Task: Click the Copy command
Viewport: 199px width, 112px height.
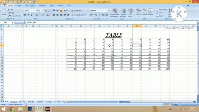Action: click(11, 13)
